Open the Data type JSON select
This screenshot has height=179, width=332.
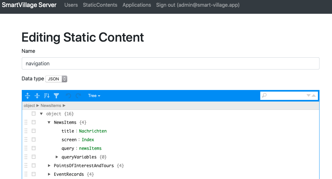[56, 79]
